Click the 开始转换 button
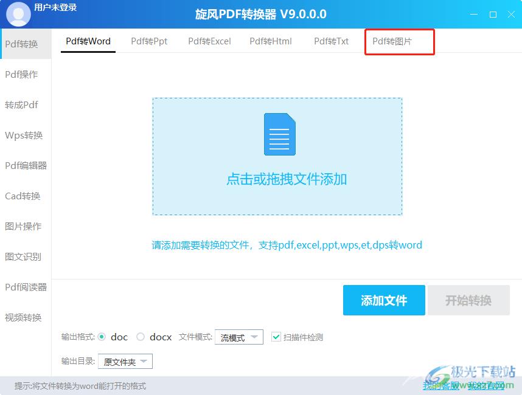 point(468,300)
